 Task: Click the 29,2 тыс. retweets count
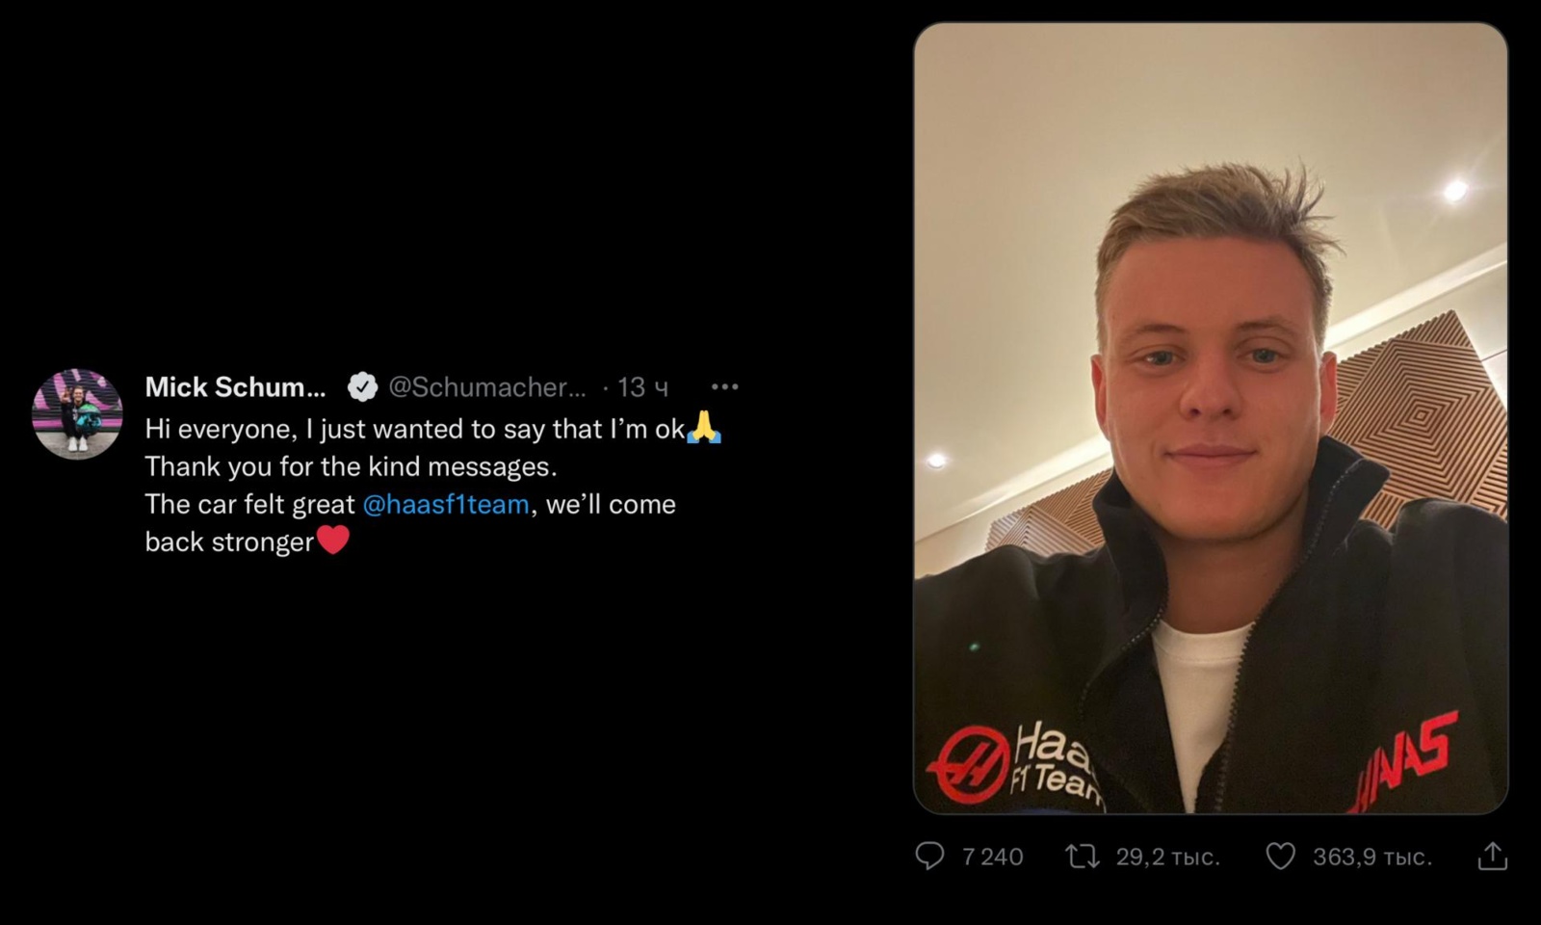tap(1167, 857)
